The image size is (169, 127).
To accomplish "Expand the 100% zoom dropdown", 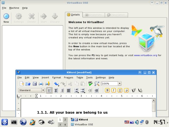I will click(120, 84).
